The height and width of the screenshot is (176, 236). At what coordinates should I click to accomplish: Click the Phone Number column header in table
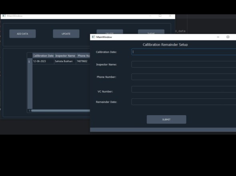83,56
